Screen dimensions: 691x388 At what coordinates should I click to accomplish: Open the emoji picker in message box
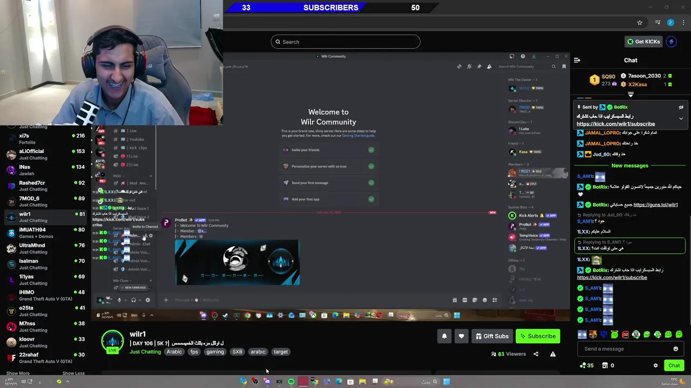coord(675,349)
